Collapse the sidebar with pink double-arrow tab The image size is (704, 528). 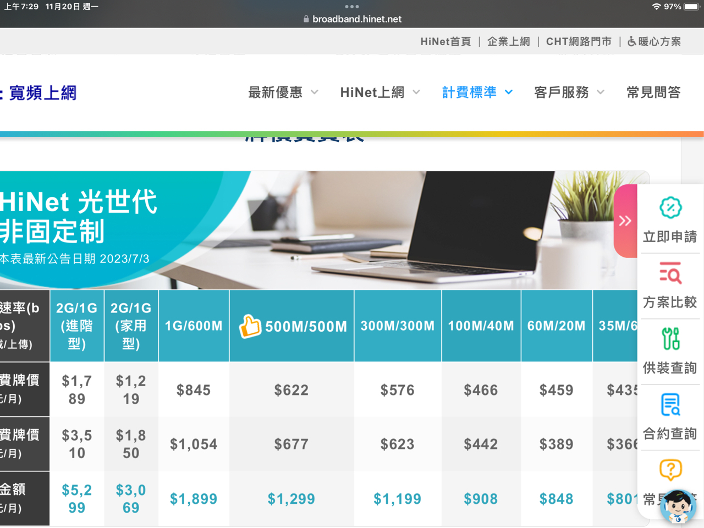coord(625,221)
